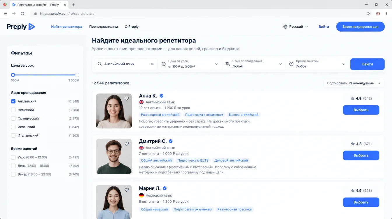Go to Преподавателям in the top navigation
392x219 pixels.
[104, 27]
